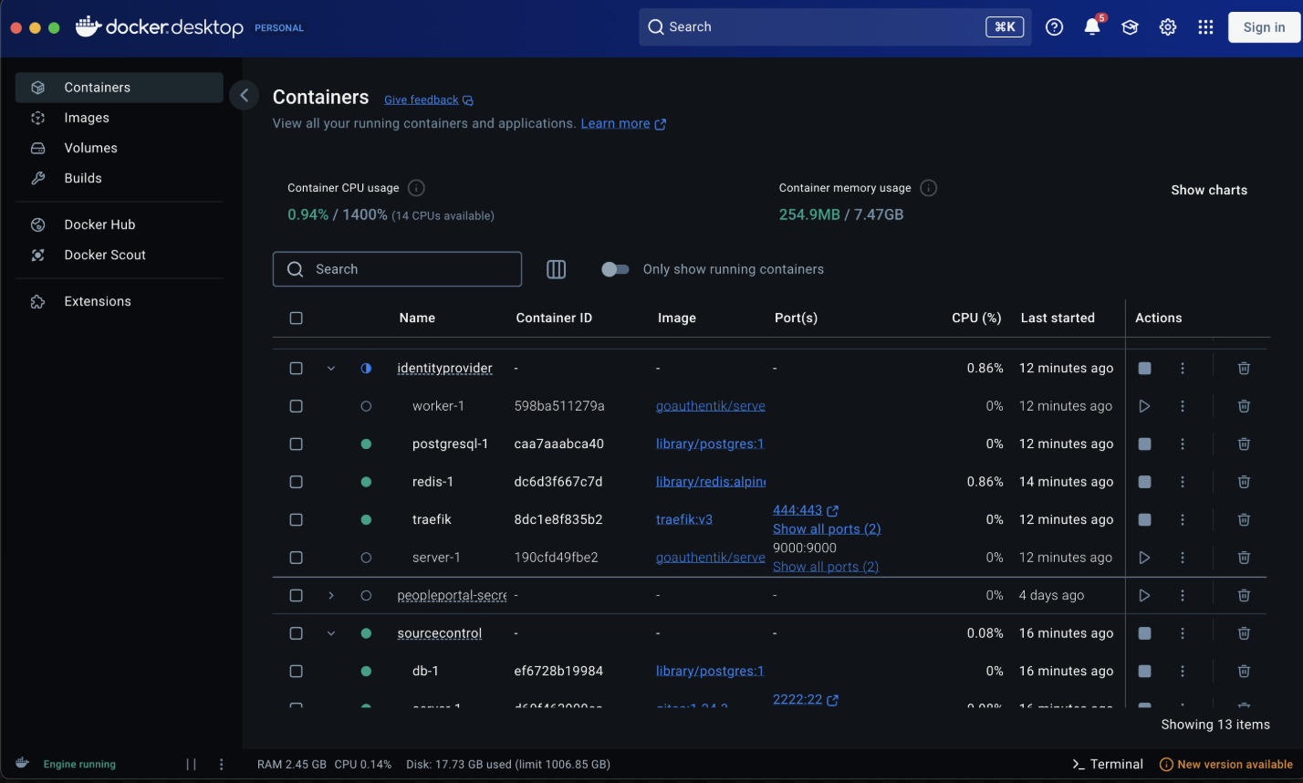
Task: Click the Sign in button
Action: [x=1263, y=27]
